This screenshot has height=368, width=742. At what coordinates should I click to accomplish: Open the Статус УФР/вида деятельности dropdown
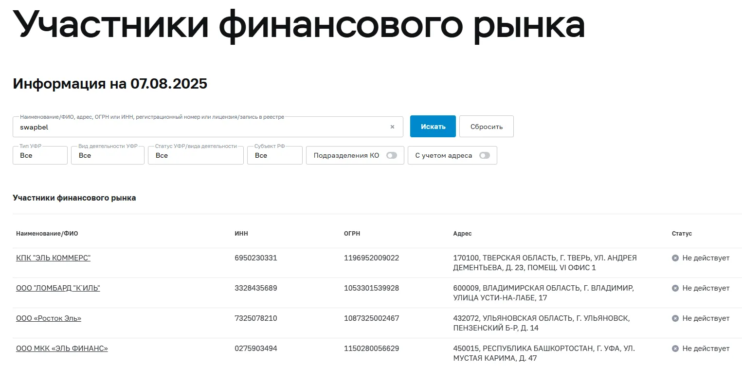(x=196, y=155)
